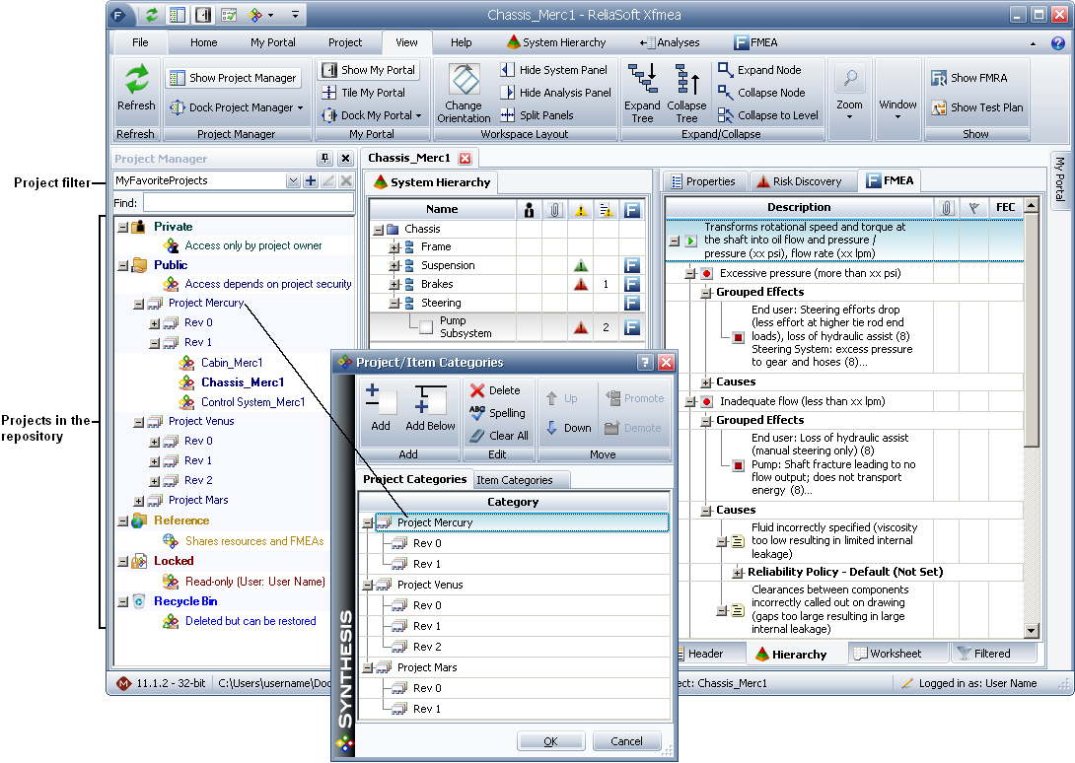Open the MyFavoriteProjects filter dropdown
Viewport: 1075px width, 763px height.
(293, 181)
